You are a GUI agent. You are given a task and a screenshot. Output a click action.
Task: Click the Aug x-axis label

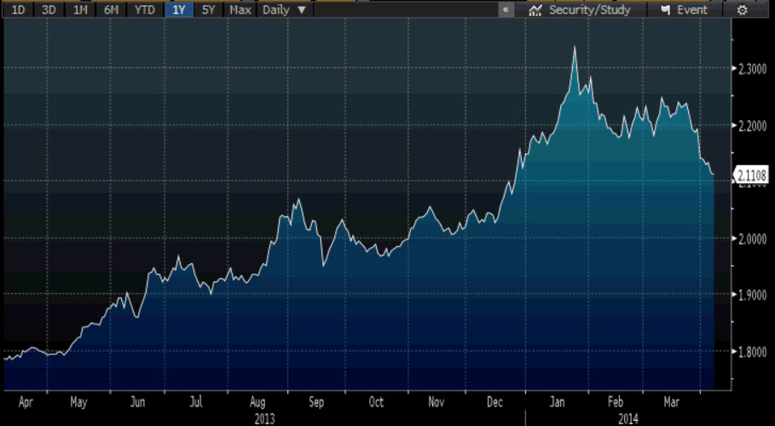pos(257,402)
